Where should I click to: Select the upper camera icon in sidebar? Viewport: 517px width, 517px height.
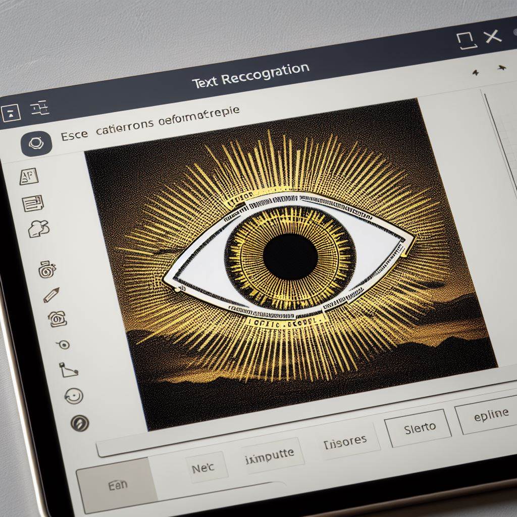point(46,270)
